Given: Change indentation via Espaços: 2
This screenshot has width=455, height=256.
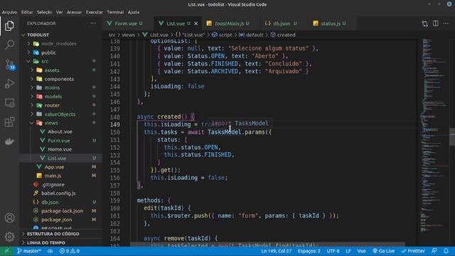Looking at the screenshot, I should pos(309,251).
